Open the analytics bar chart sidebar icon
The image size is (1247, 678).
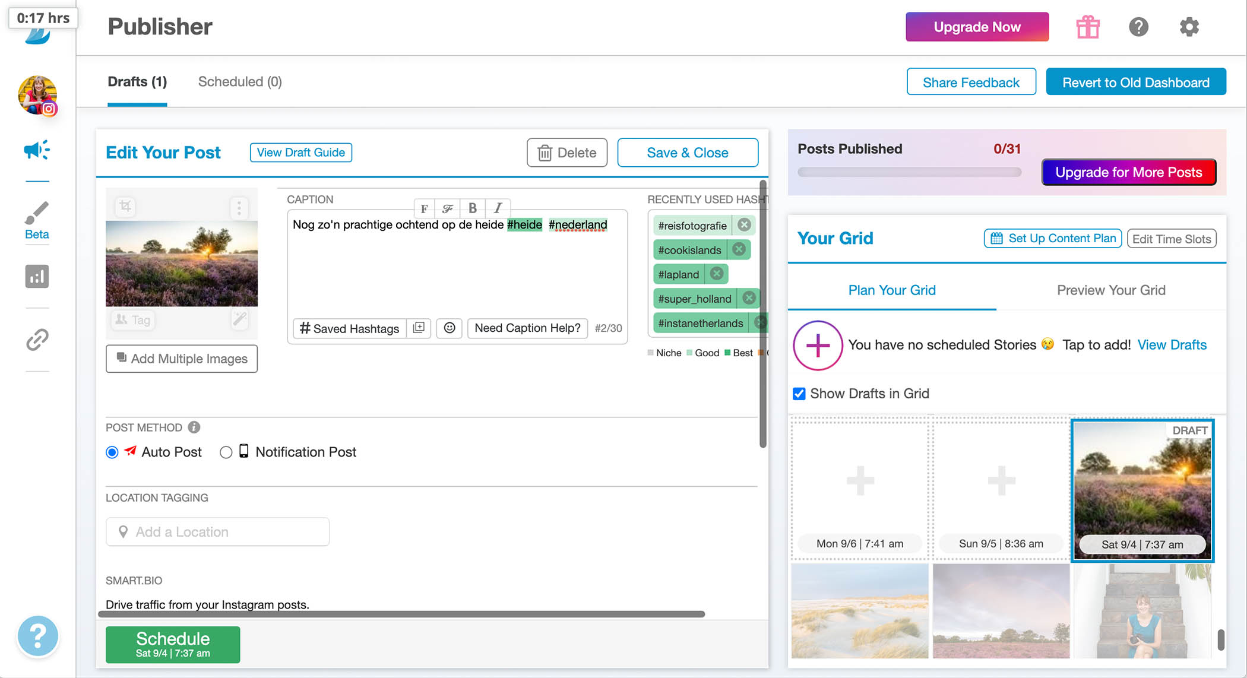tap(37, 277)
